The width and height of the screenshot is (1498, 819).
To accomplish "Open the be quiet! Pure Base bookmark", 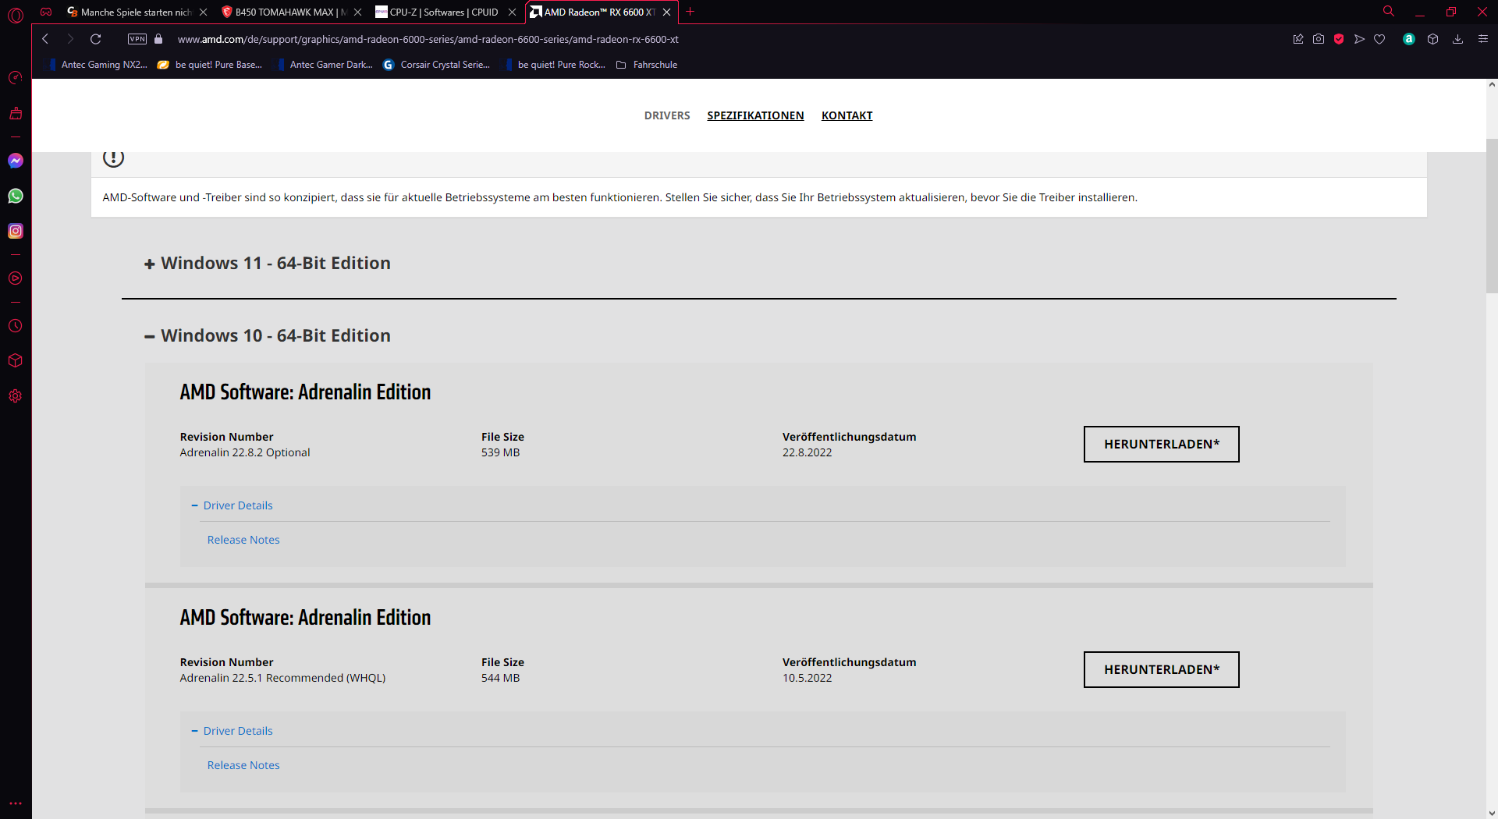I will pos(210,65).
